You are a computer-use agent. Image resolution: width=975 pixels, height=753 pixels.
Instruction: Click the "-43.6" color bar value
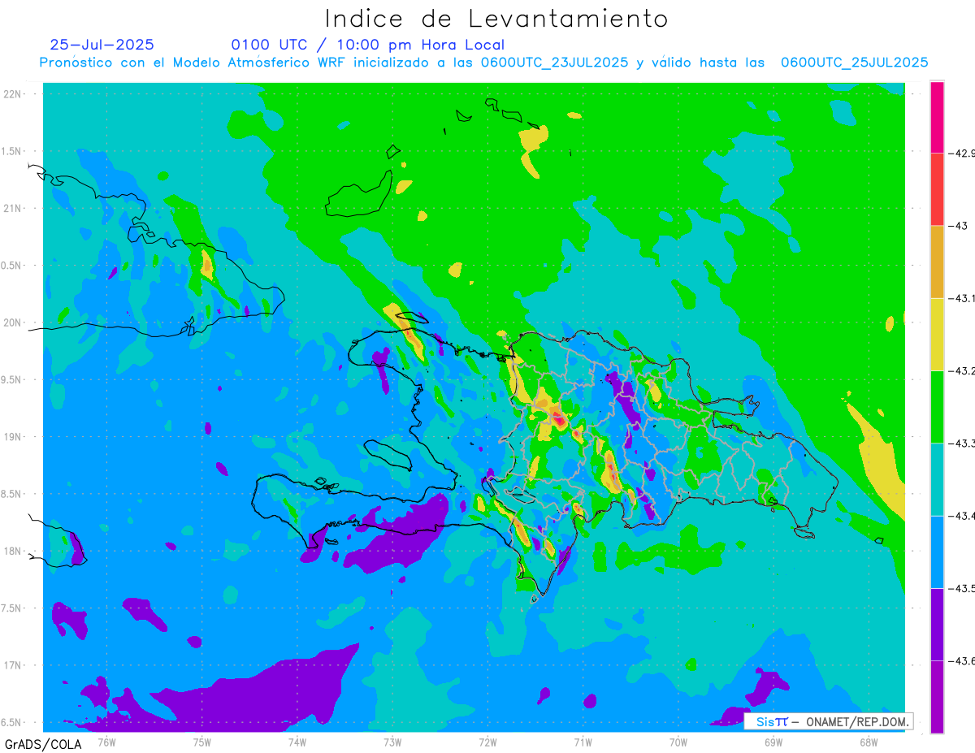pos(962,660)
